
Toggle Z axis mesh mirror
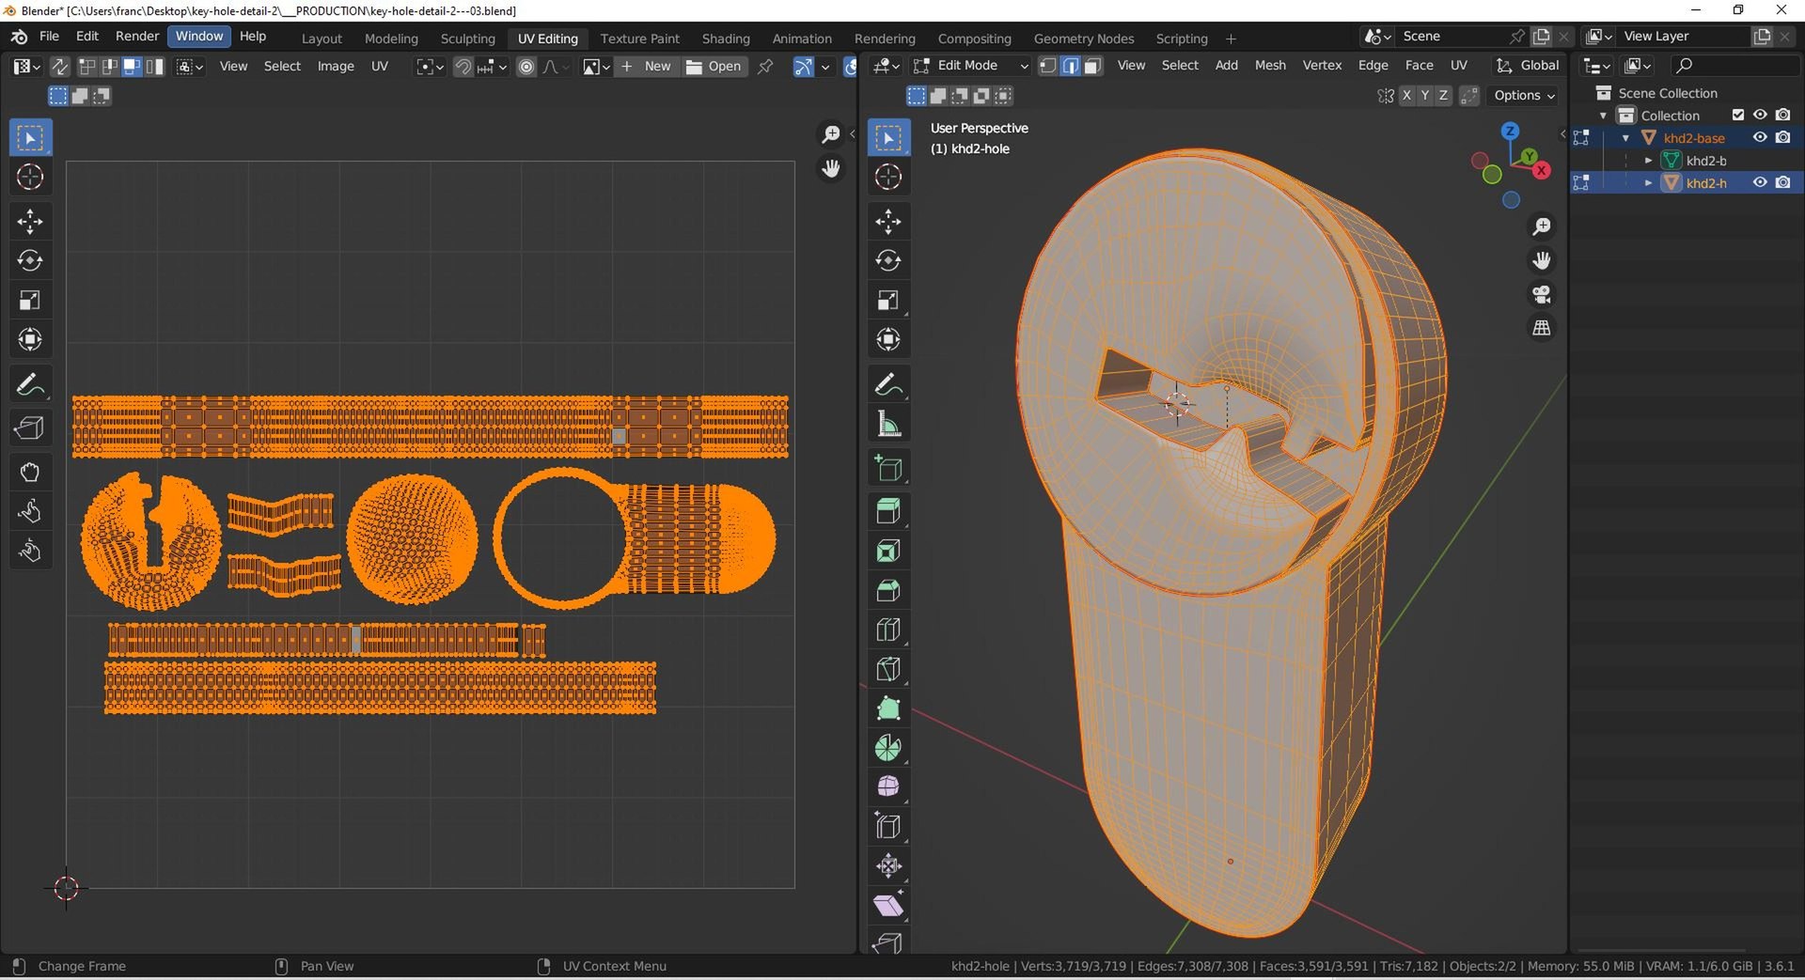coord(1443,96)
